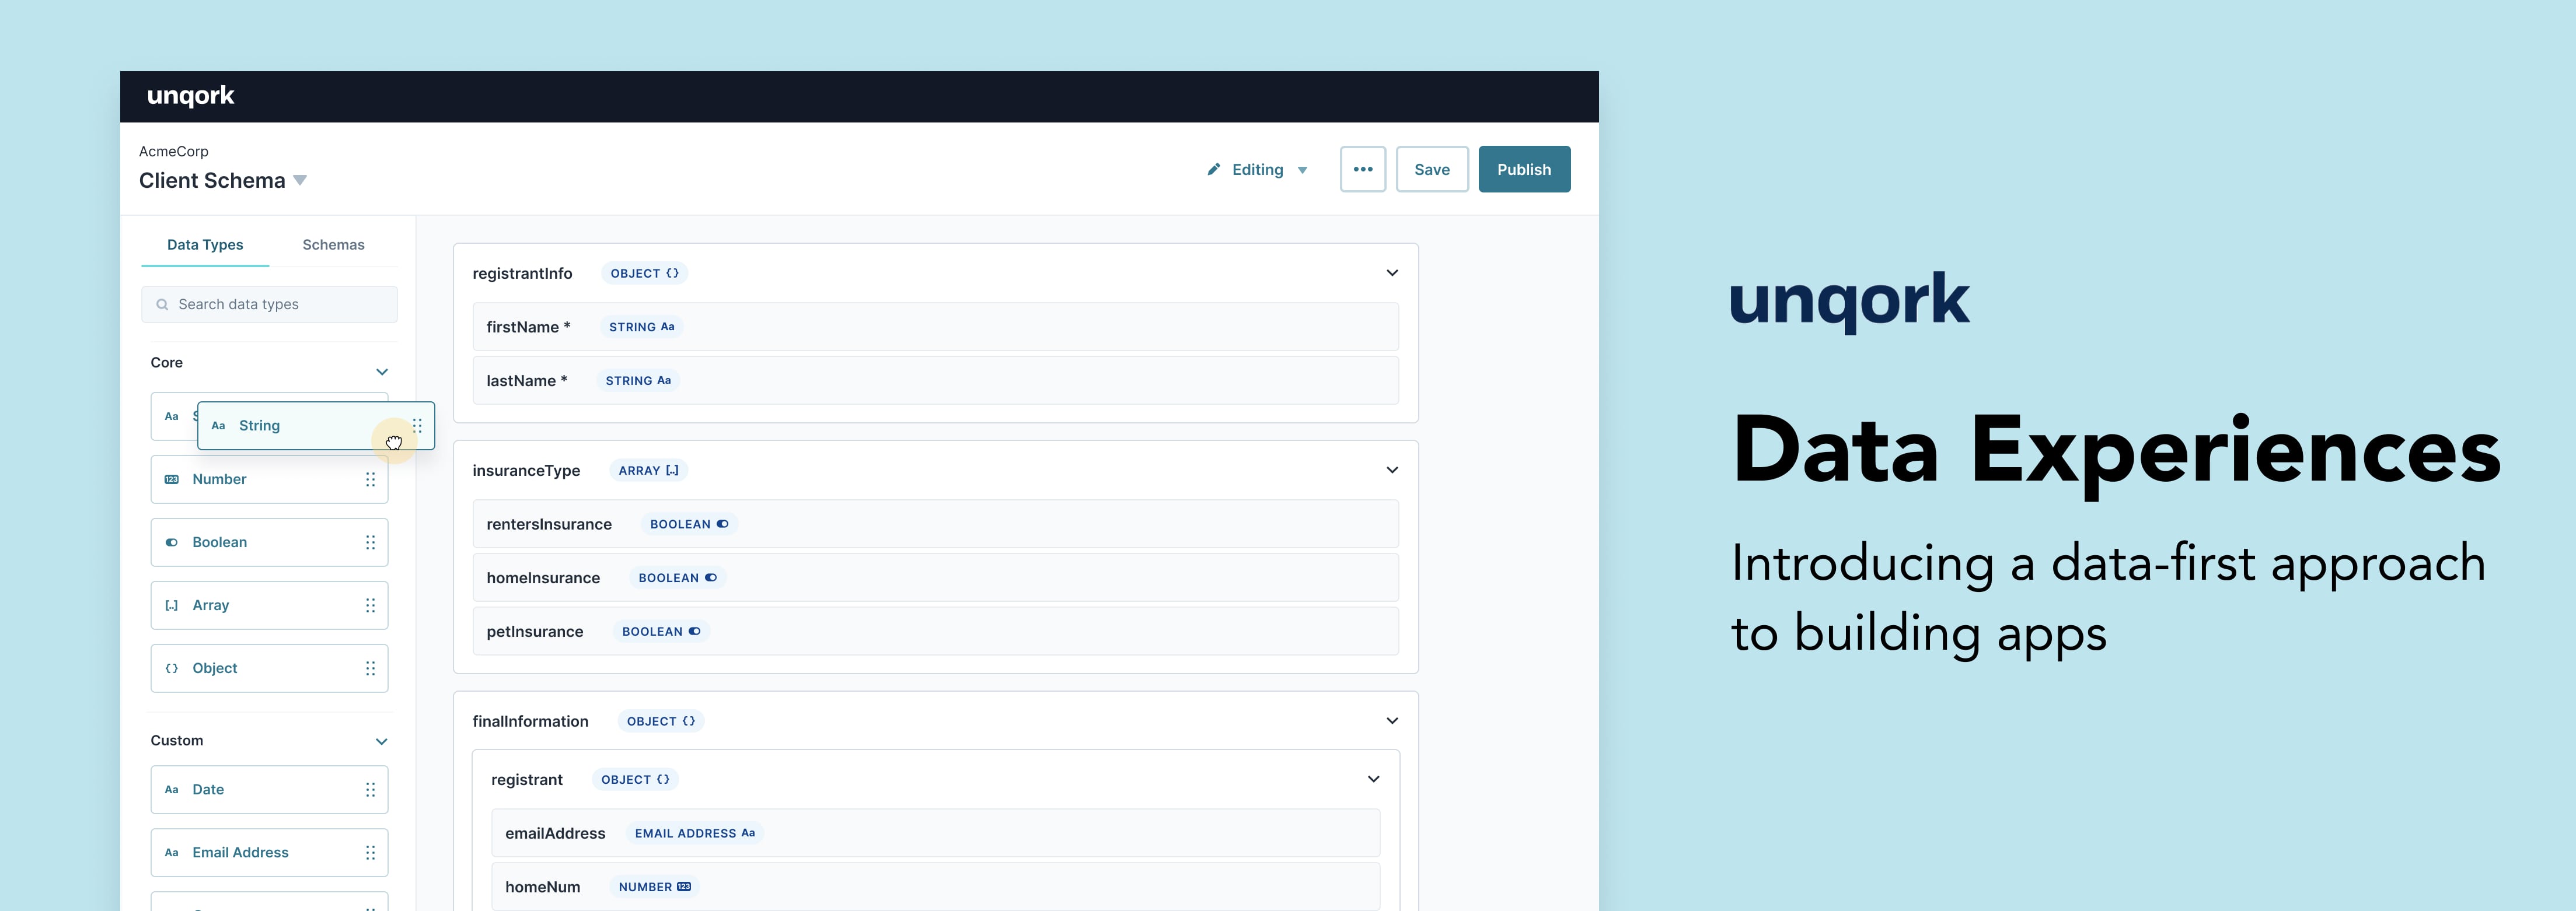The width and height of the screenshot is (2576, 911).
Task: Click the drag handle of Array
Action: pos(370,605)
